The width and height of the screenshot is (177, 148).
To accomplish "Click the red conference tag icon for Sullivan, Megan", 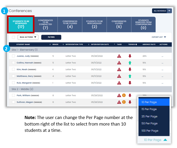I will coord(119,102).
